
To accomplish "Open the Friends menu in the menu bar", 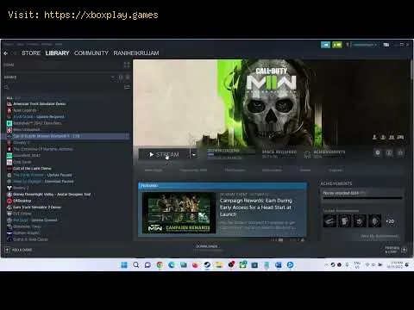I will [x=33, y=44].
